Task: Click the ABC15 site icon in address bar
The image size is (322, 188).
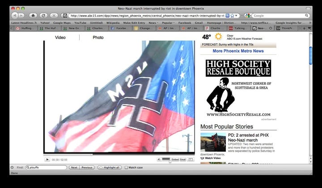Action: click(x=65, y=16)
